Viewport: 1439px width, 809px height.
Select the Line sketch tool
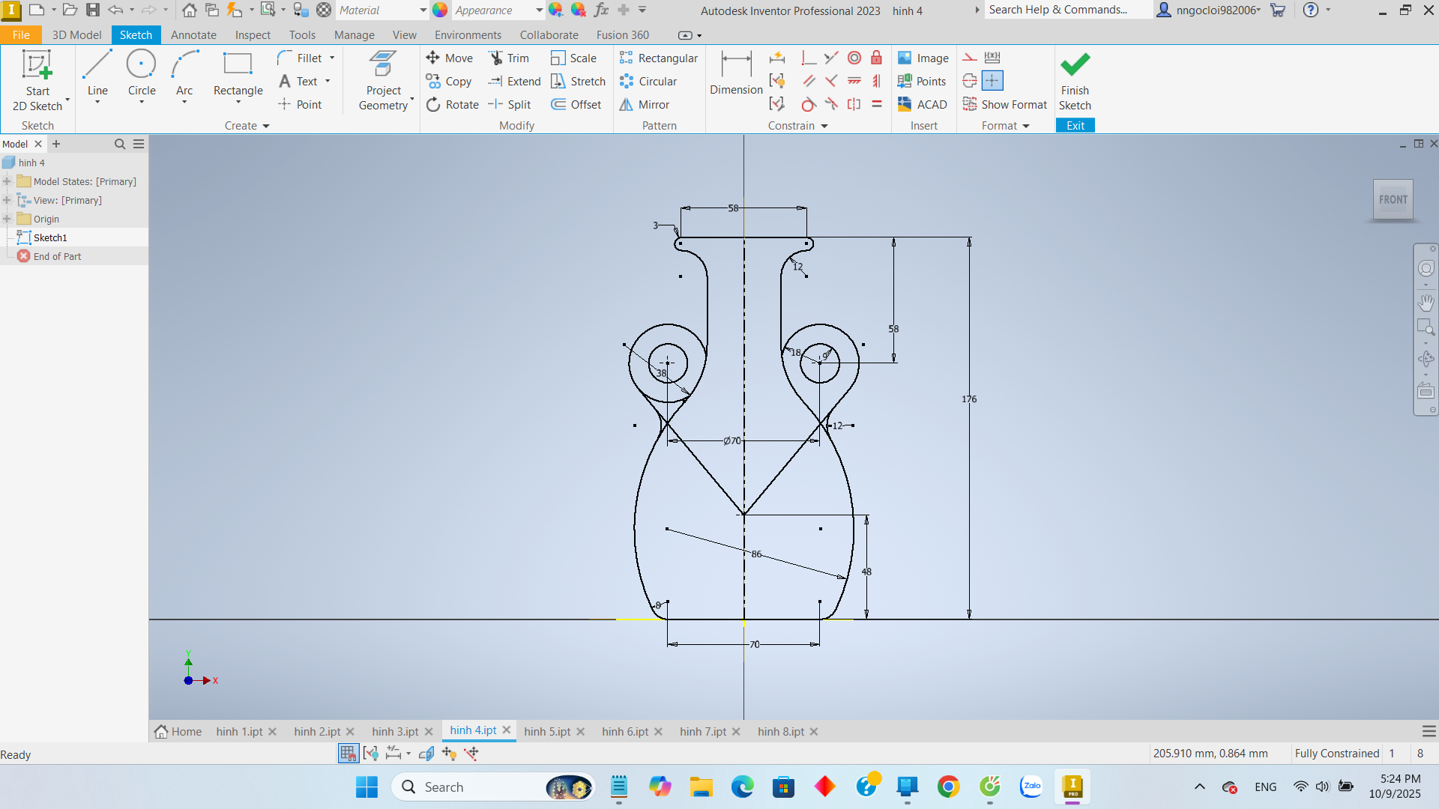point(97,74)
